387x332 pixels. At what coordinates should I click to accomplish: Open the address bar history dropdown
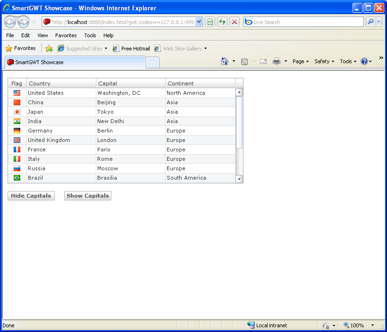pyautogui.click(x=199, y=22)
